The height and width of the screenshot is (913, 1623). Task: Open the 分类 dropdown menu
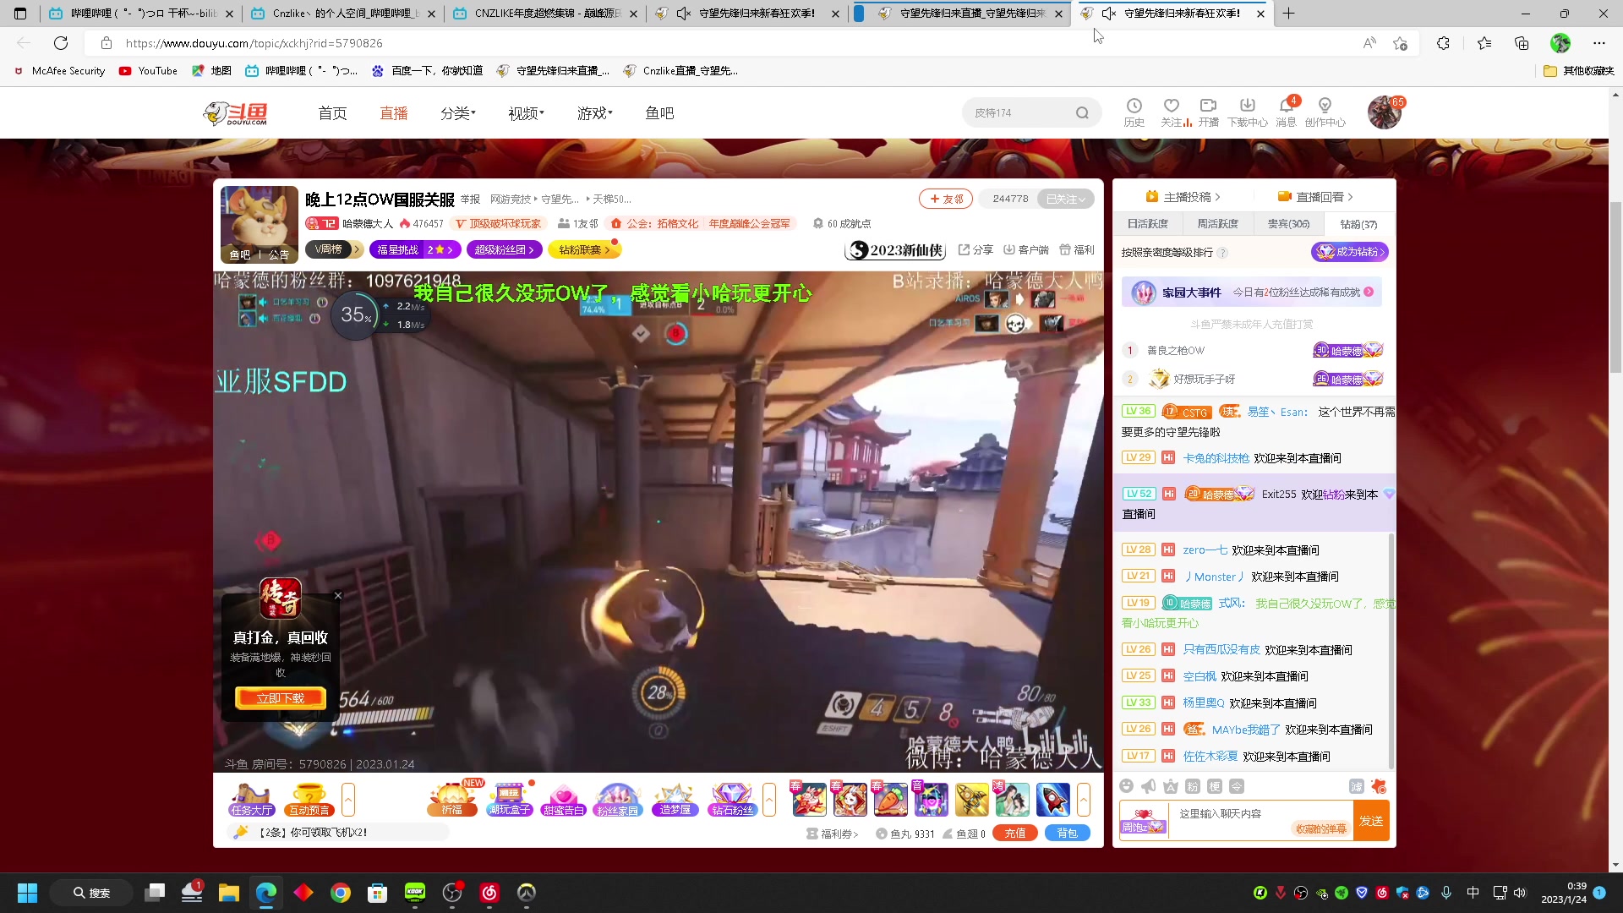coord(457,113)
